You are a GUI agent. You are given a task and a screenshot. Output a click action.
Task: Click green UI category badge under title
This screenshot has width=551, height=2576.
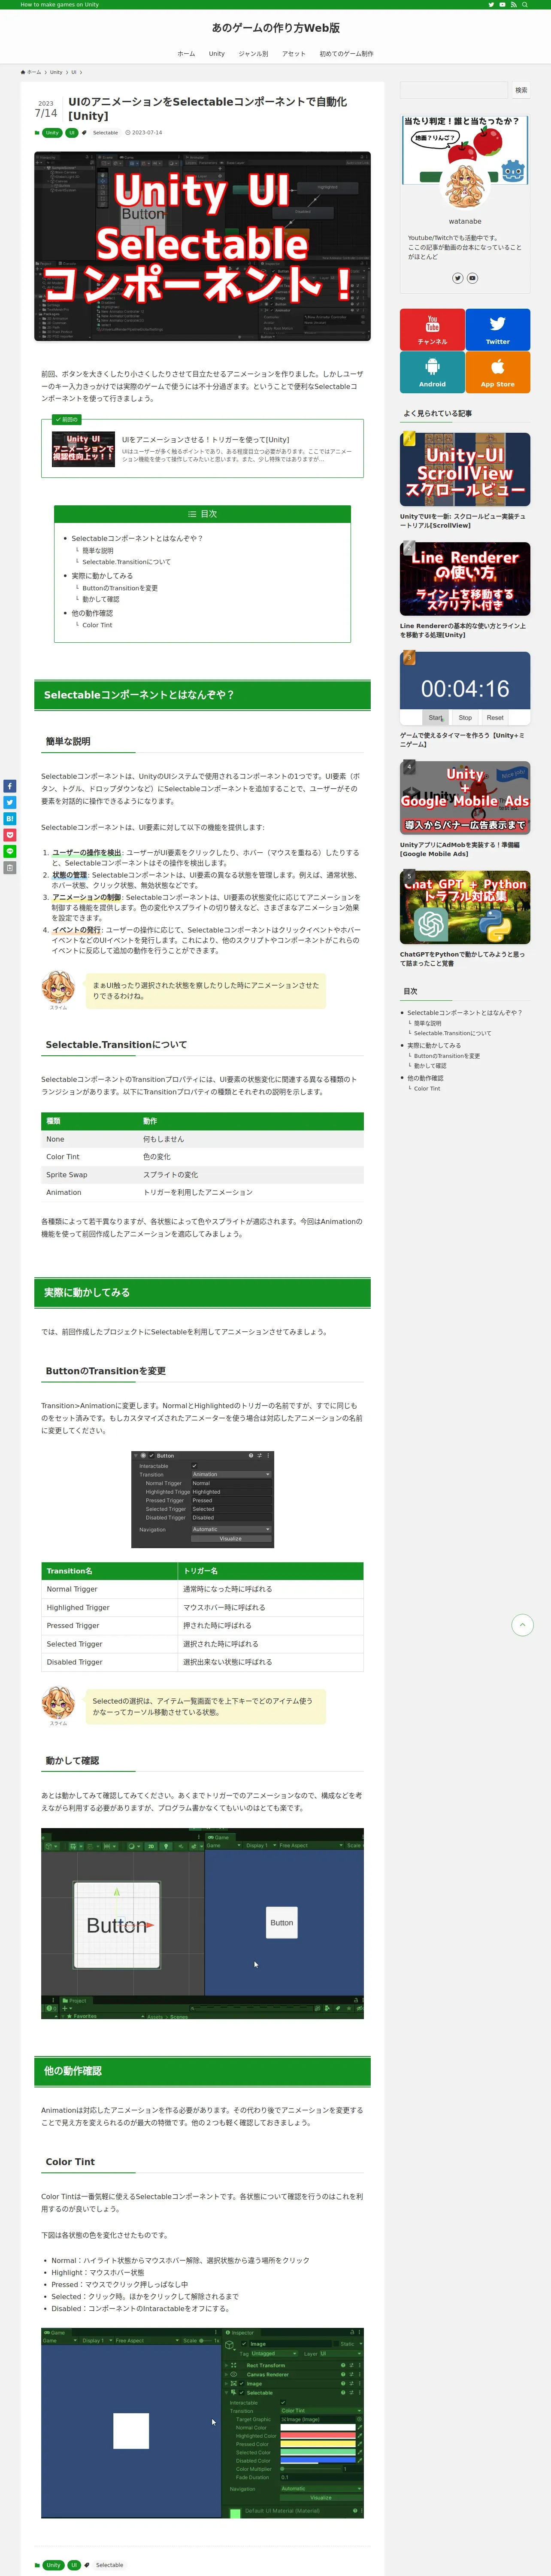tap(72, 133)
